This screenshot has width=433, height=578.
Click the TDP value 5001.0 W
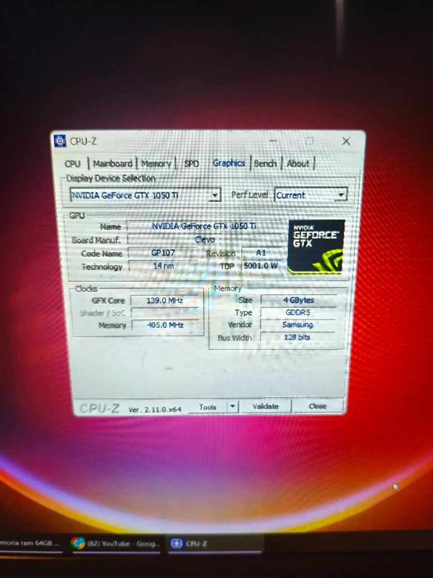point(261,266)
